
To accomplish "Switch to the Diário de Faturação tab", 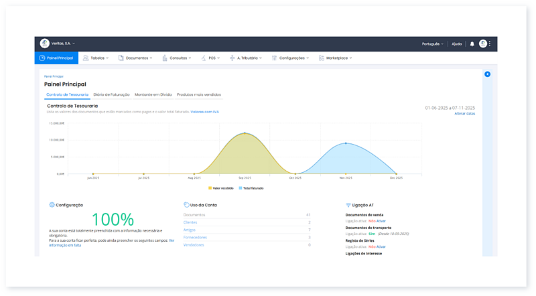I will tap(111, 94).
